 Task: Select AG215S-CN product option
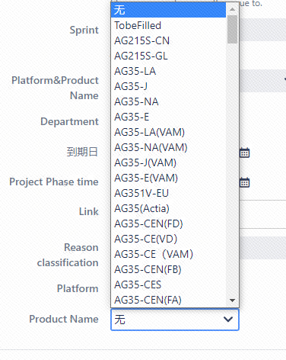(x=168, y=40)
